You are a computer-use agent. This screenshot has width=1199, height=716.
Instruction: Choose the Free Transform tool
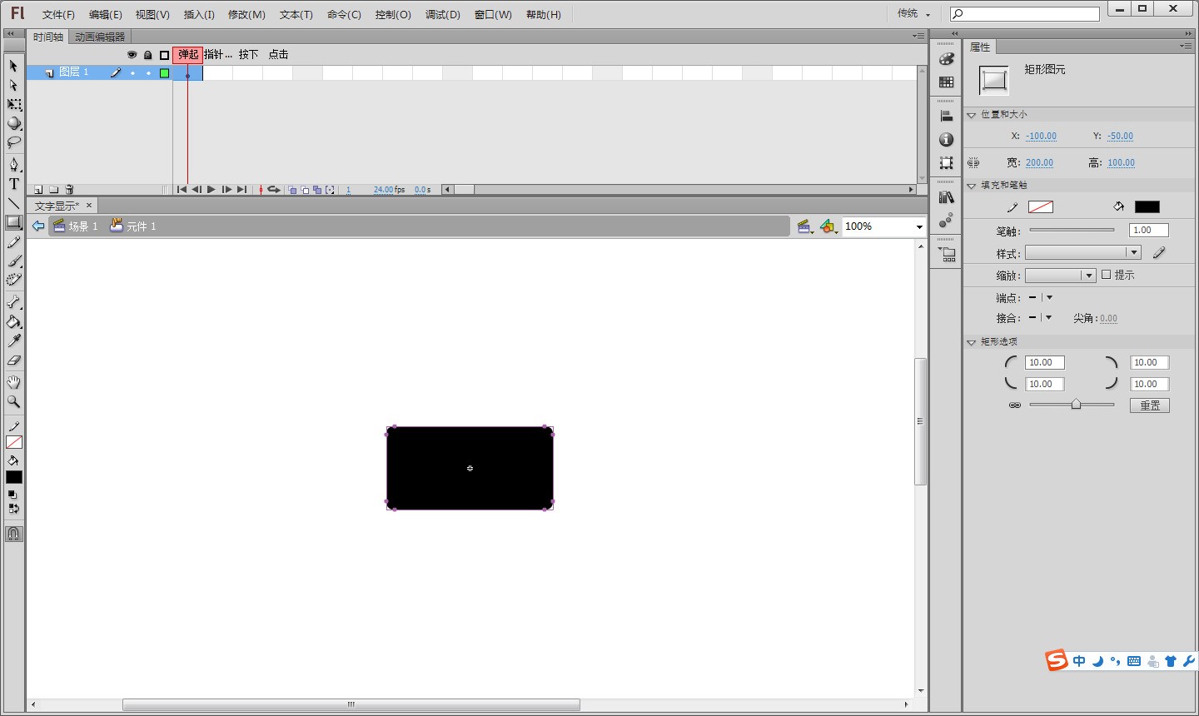14,105
